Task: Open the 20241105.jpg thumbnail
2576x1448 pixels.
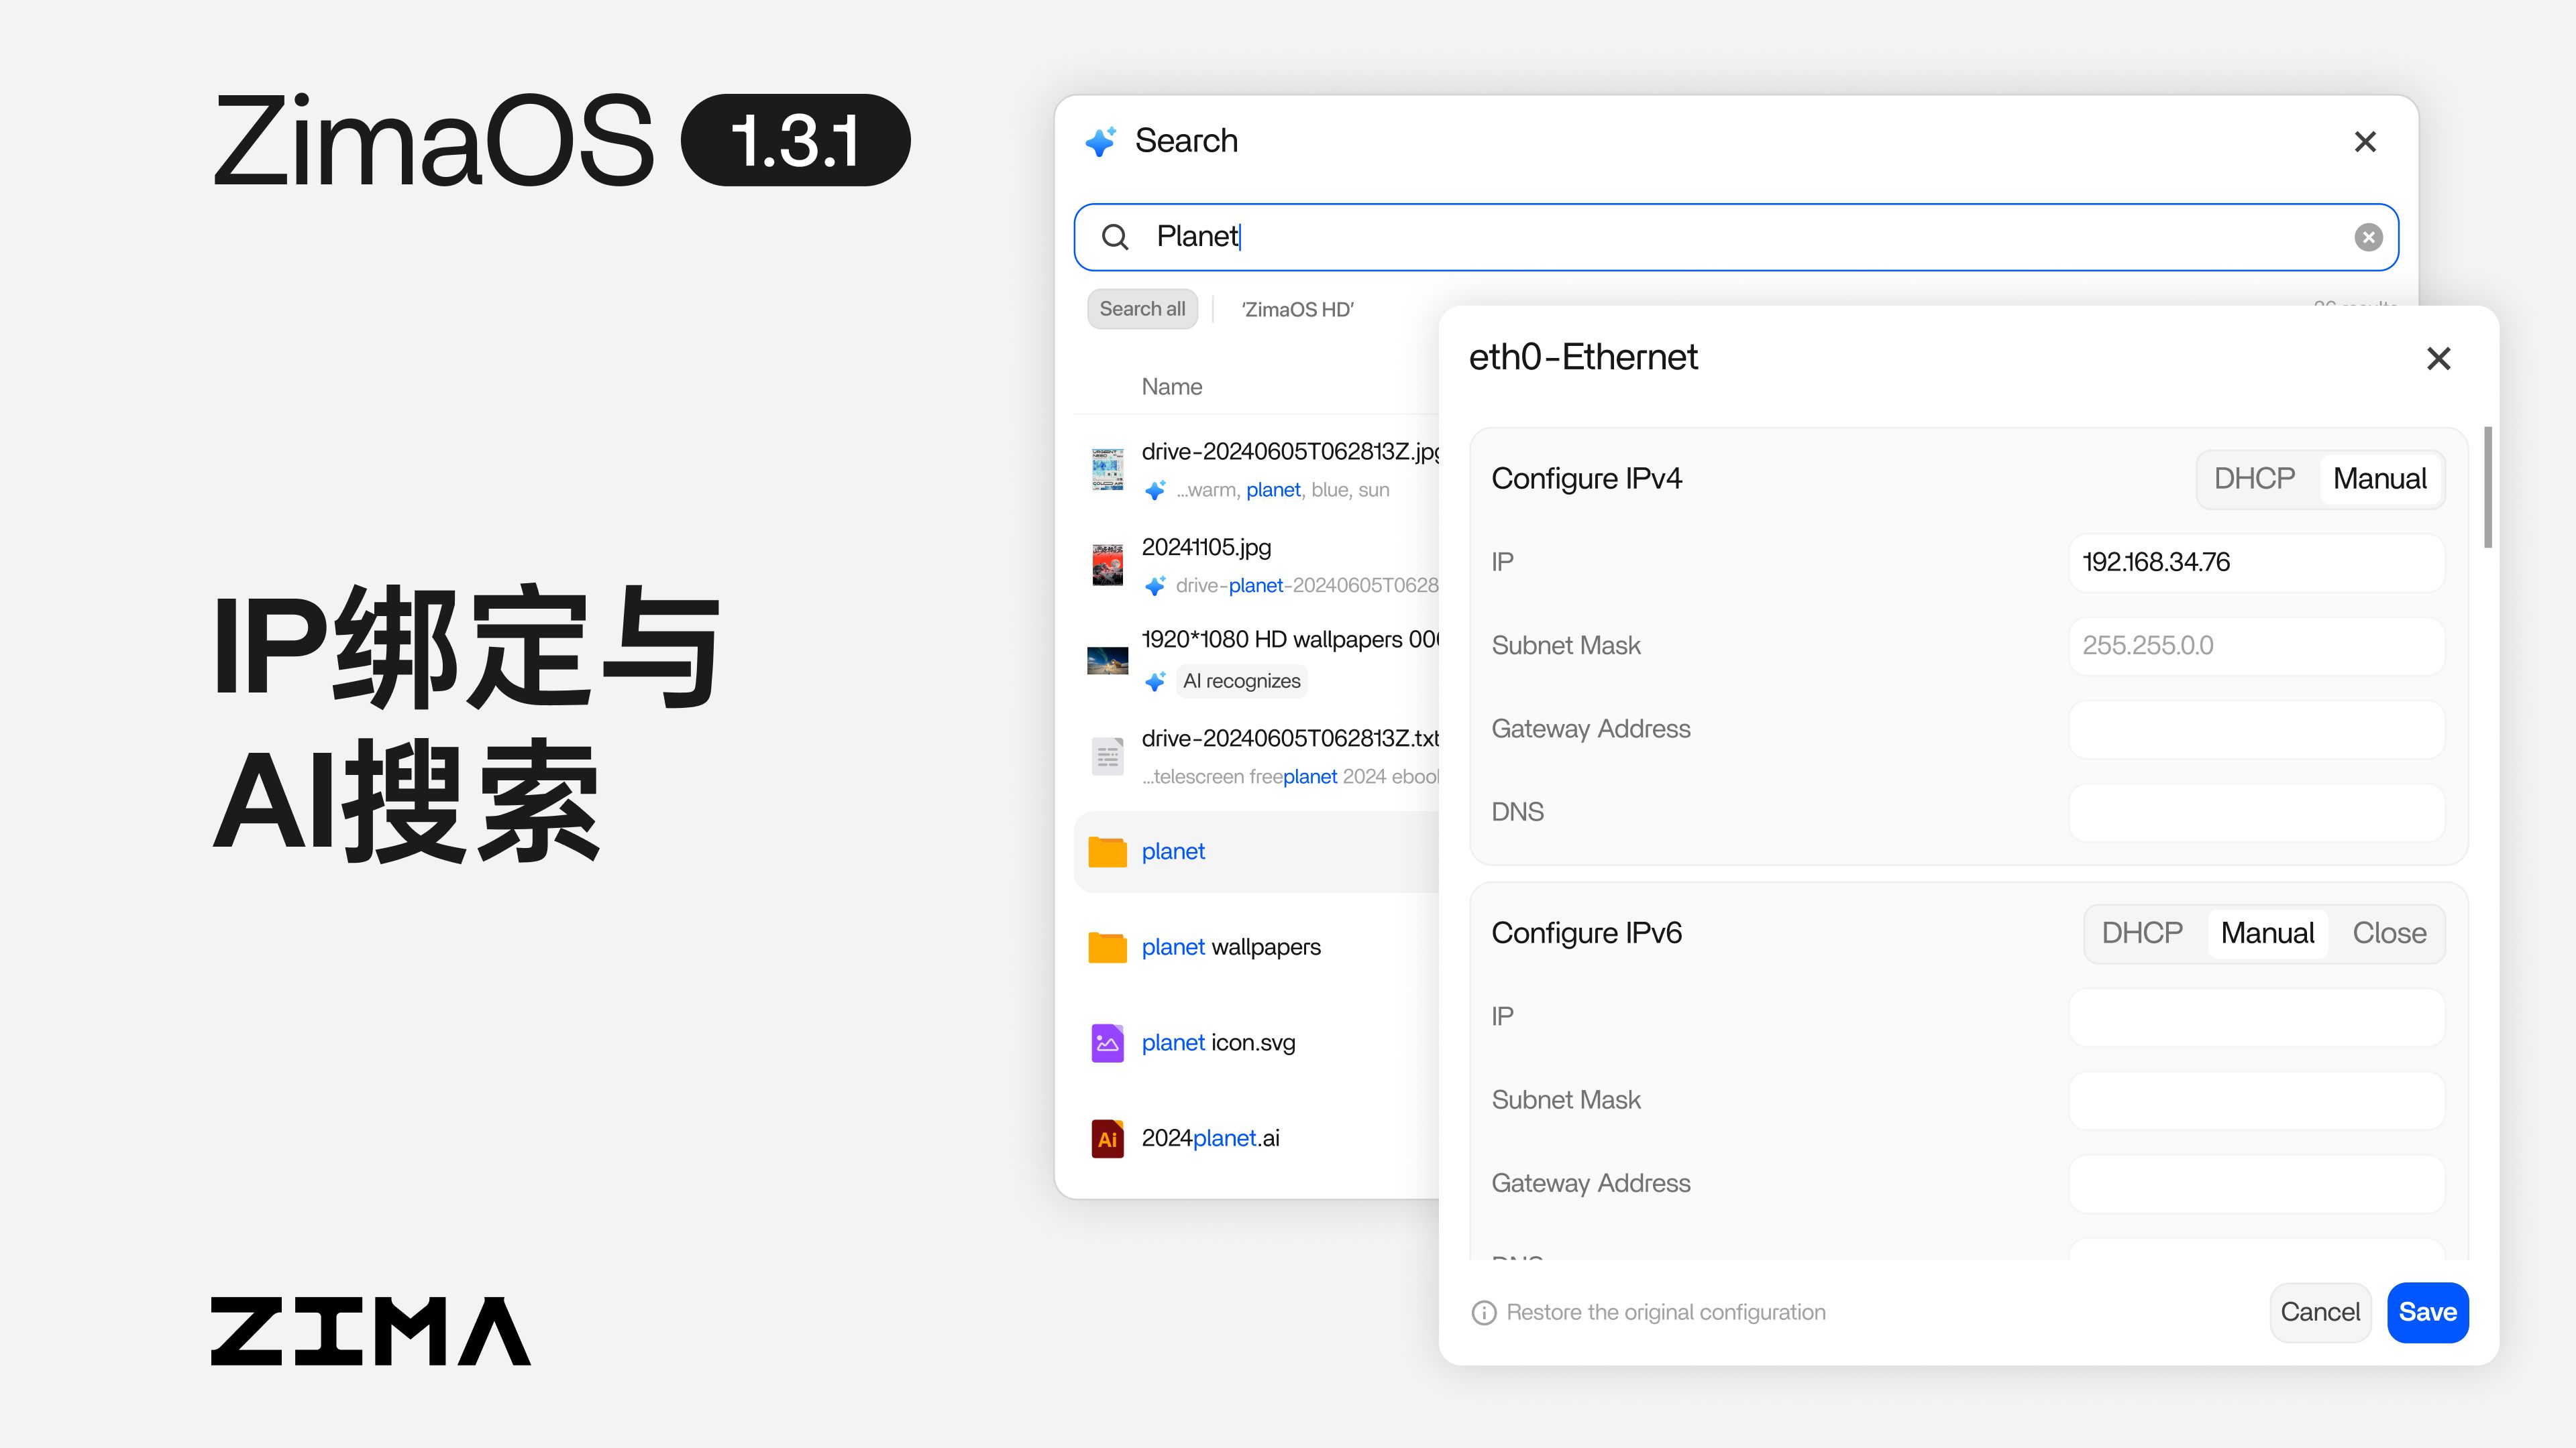Action: click(x=1107, y=562)
